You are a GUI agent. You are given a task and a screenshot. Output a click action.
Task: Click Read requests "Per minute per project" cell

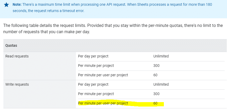click(x=96, y=66)
